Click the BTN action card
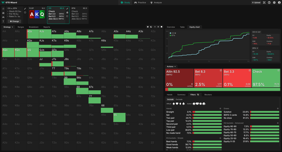The height and width of the screenshot is (152, 282). (79, 15)
